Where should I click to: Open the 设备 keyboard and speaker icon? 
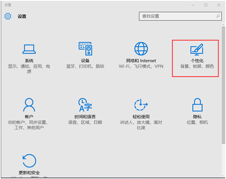[85, 49]
